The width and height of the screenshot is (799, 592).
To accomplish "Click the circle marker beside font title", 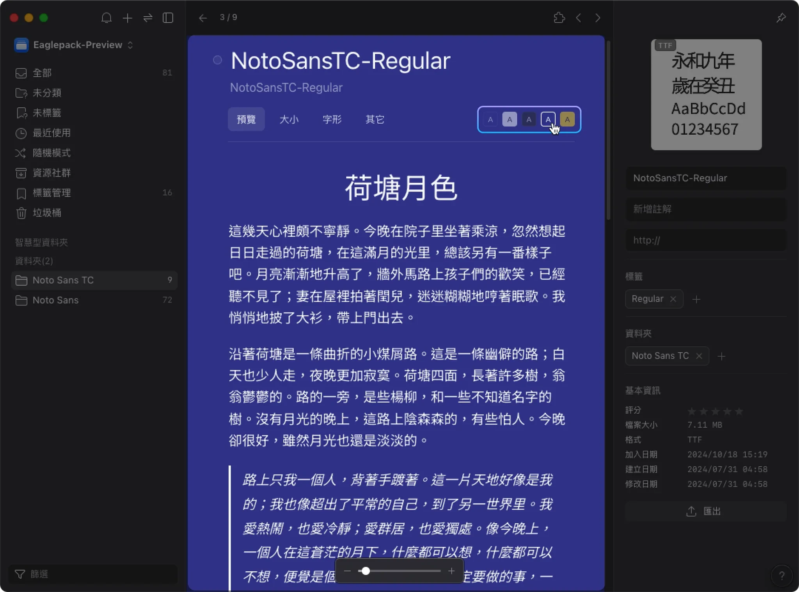I will (217, 60).
